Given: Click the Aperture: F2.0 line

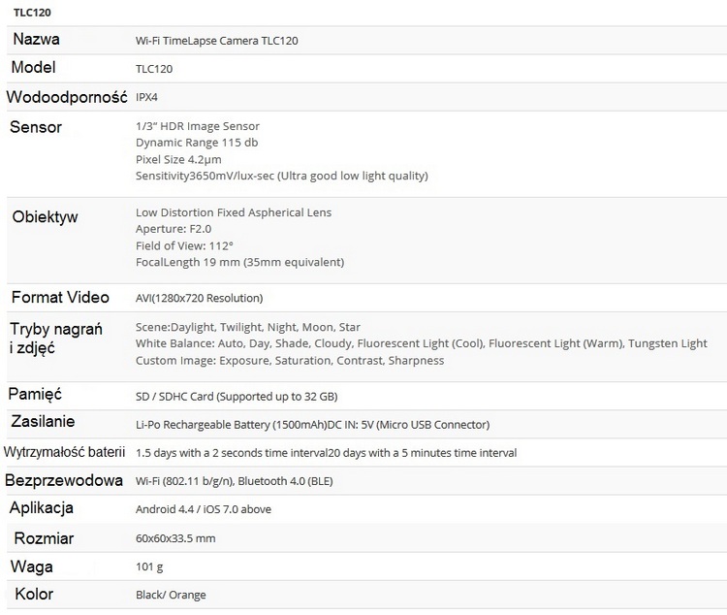Looking at the screenshot, I should click(172, 229).
